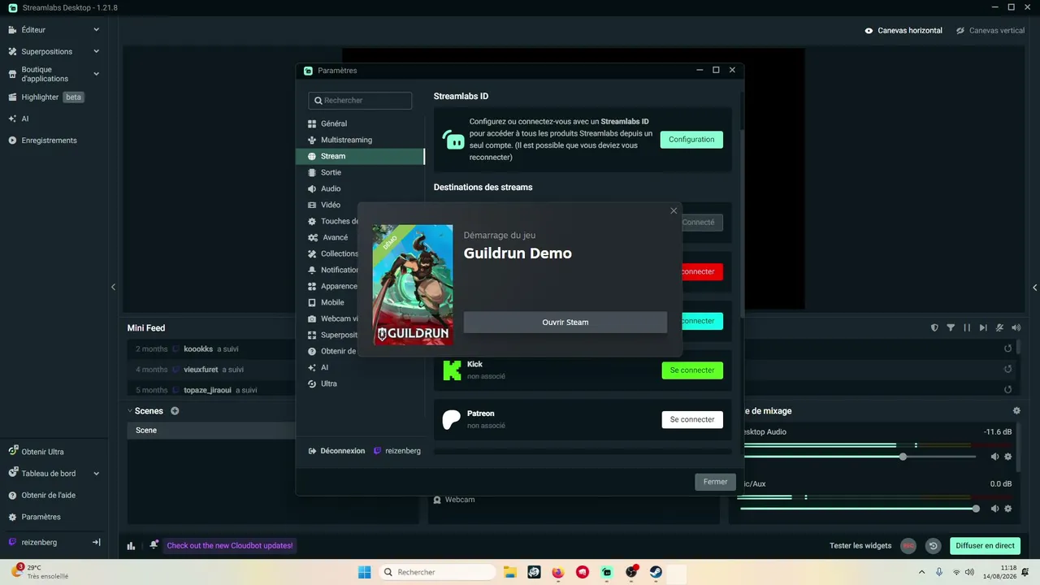1040x585 pixels.
Task: Open the audio mixer settings gear
Action: pyautogui.click(x=1016, y=411)
